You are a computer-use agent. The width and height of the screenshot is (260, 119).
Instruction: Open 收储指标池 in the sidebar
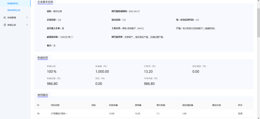[13, 3]
